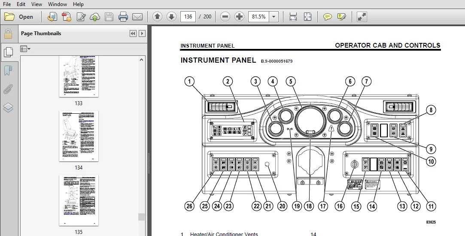Image resolution: width=465 pixels, height=236 pixels.
Task: Click the Save floppy disk icon
Action: point(109,17)
